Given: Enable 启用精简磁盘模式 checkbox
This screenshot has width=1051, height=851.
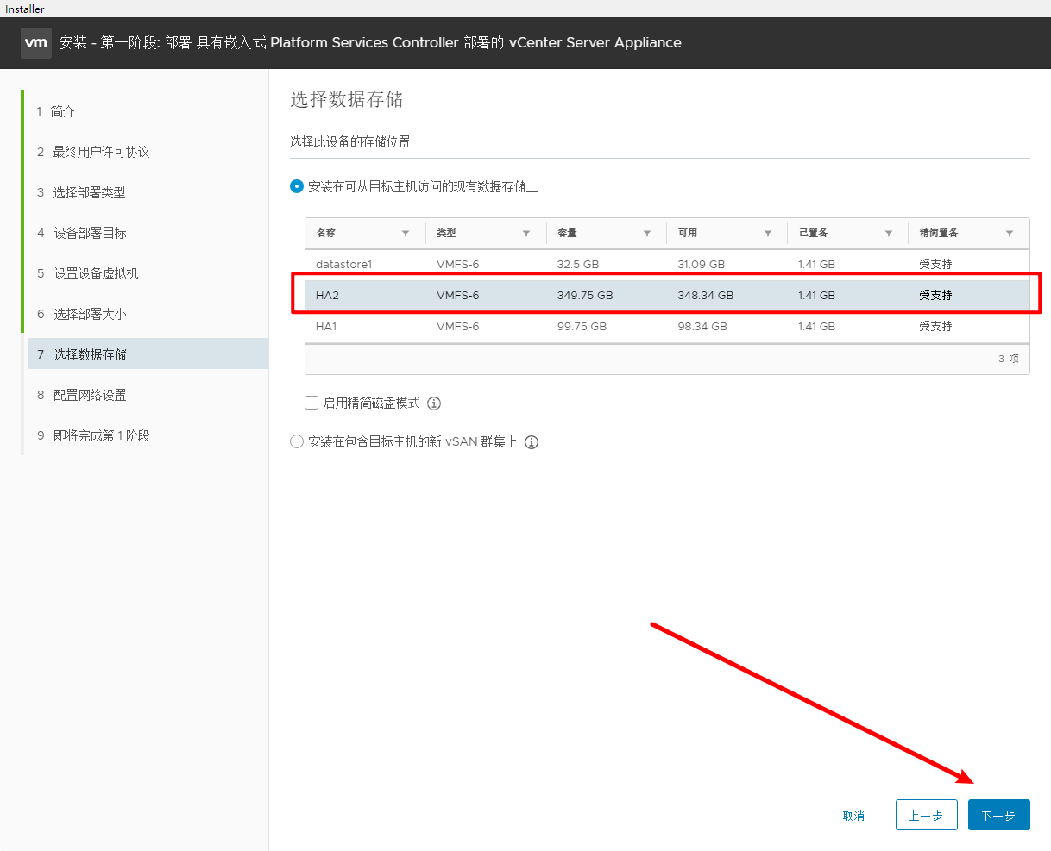Looking at the screenshot, I should pos(312,403).
